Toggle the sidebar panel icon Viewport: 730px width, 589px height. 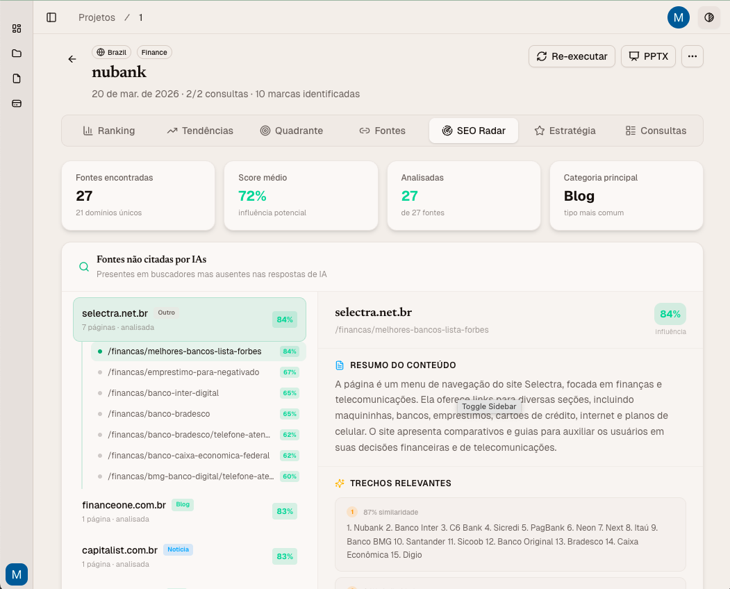tap(51, 17)
